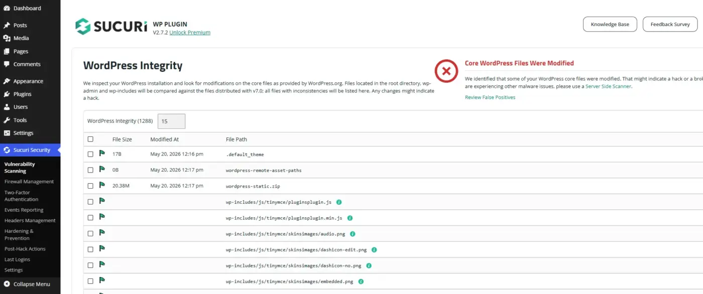Click the Sucuri logo

pos(111,26)
